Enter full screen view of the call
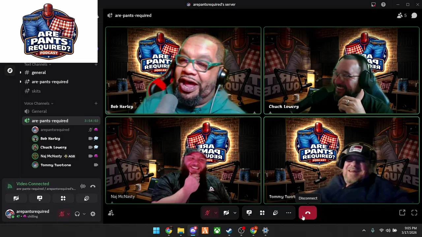 coord(414,213)
